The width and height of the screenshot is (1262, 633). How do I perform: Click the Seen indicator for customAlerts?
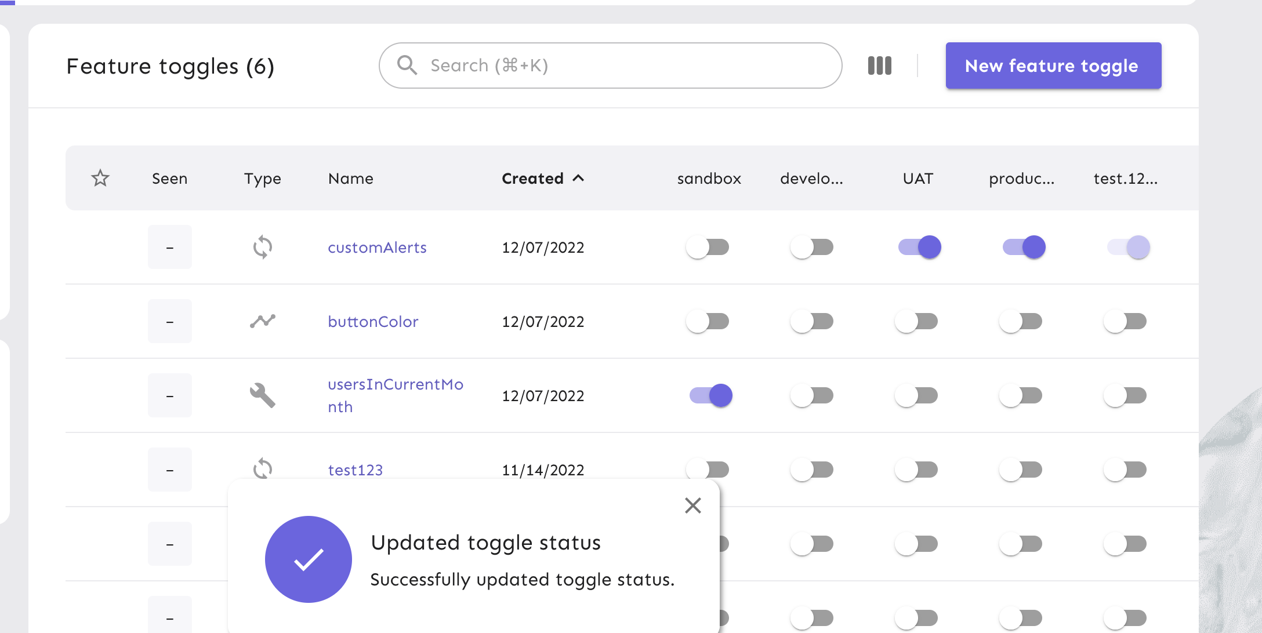(169, 247)
